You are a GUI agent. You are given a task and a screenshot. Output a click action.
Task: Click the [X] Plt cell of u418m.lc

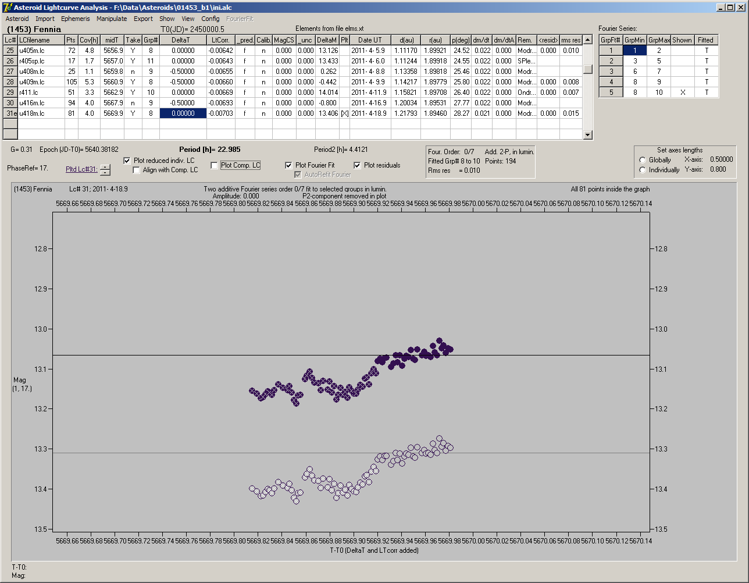tap(345, 113)
